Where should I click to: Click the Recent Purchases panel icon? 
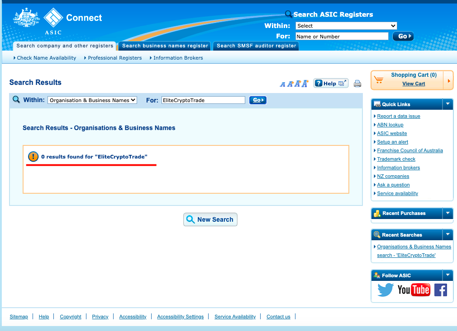coord(377,213)
